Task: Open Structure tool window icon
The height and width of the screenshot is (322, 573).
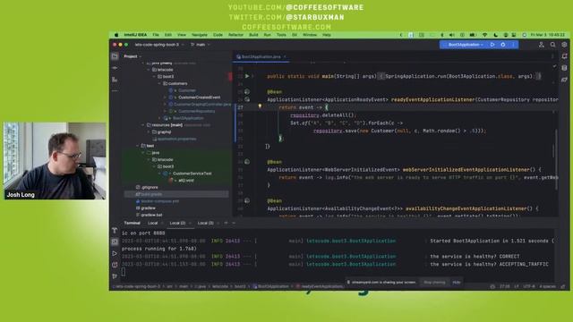Action: [x=115, y=80]
